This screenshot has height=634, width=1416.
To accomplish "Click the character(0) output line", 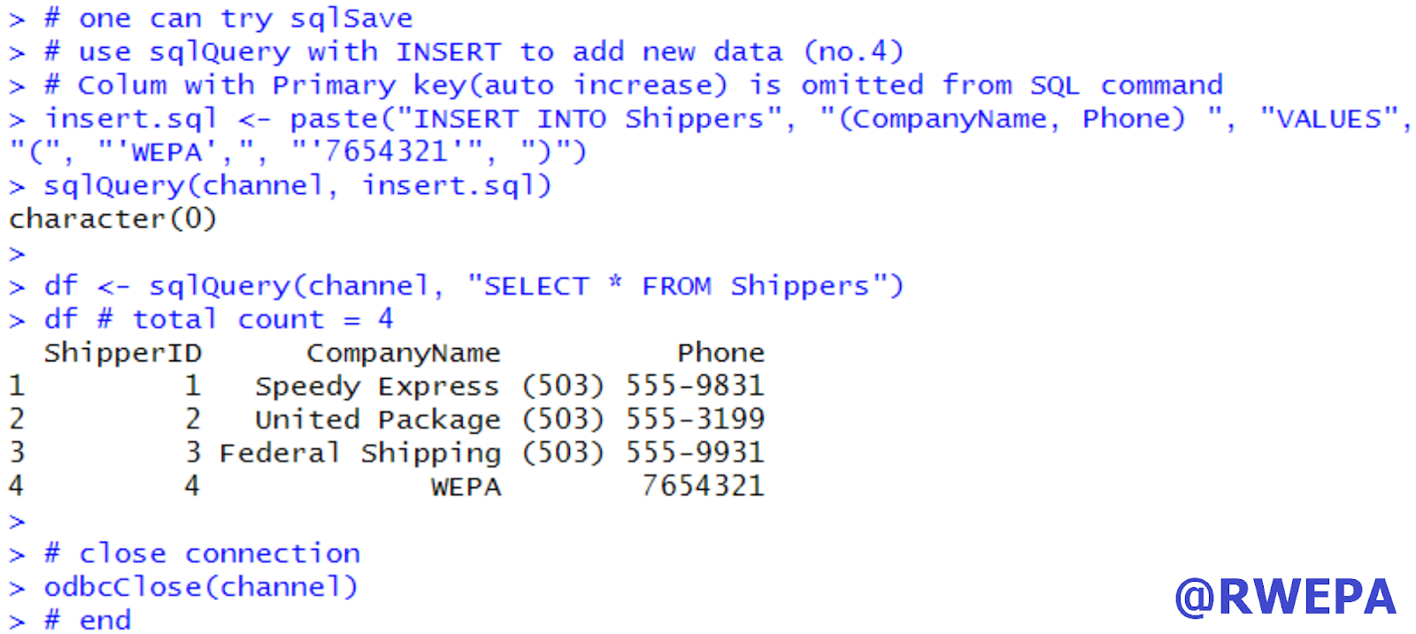I will [x=113, y=219].
